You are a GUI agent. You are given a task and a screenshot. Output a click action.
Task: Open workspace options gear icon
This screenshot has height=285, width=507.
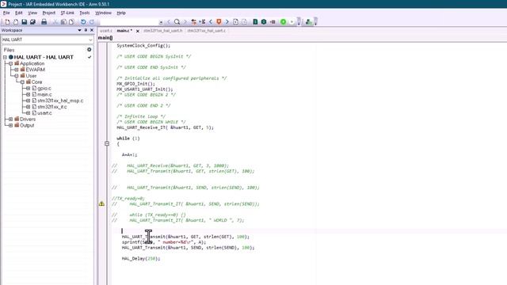point(90,50)
